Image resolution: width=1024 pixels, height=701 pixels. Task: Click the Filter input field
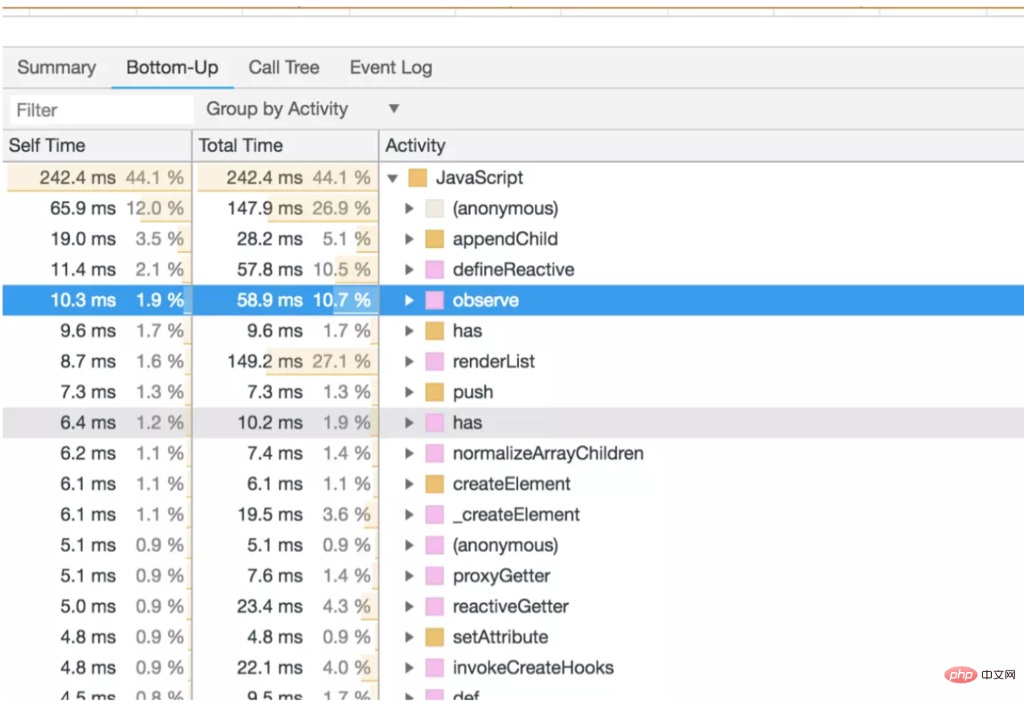pos(101,110)
